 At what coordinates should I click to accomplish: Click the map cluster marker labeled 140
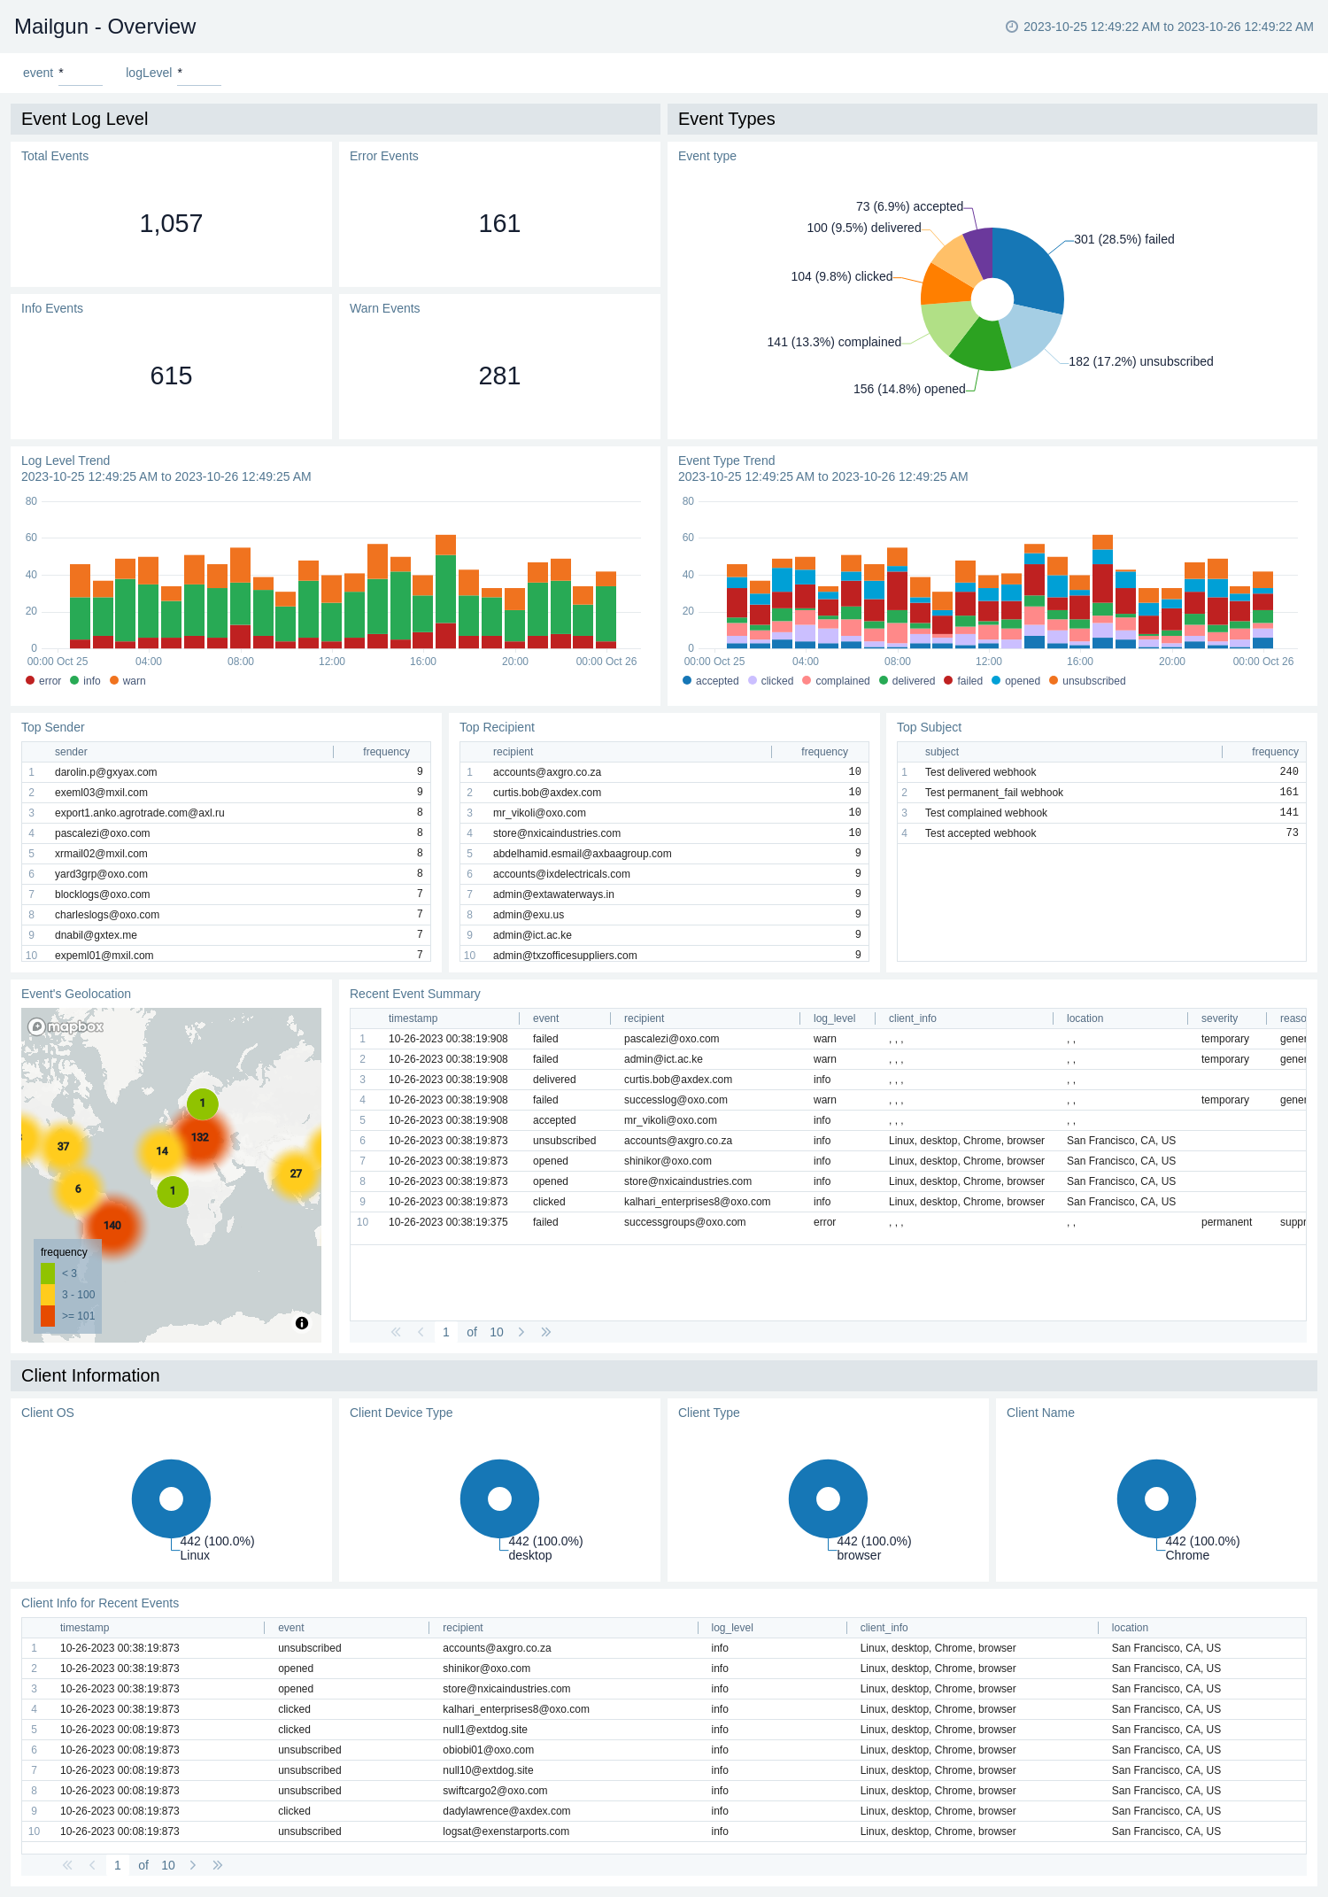[x=112, y=1226]
